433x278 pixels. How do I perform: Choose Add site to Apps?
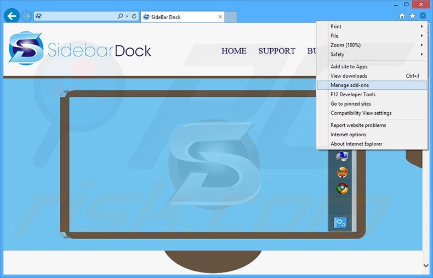pyautogui.click(x=372, y=66)
